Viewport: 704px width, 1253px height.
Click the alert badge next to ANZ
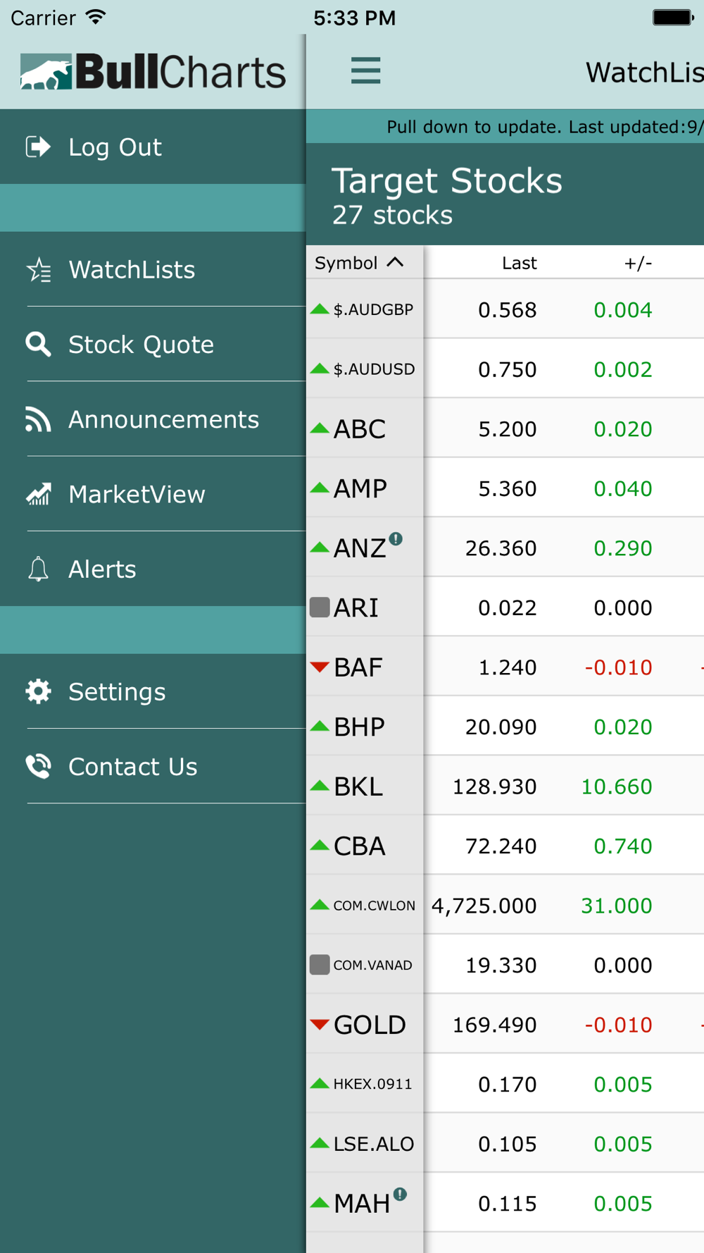(x=396, y=539)
